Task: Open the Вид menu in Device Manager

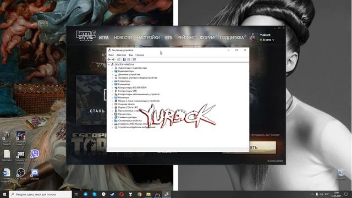Action: 131,55
